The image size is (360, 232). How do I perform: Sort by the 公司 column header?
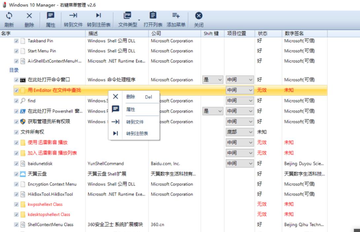click(x=175, y=34)
